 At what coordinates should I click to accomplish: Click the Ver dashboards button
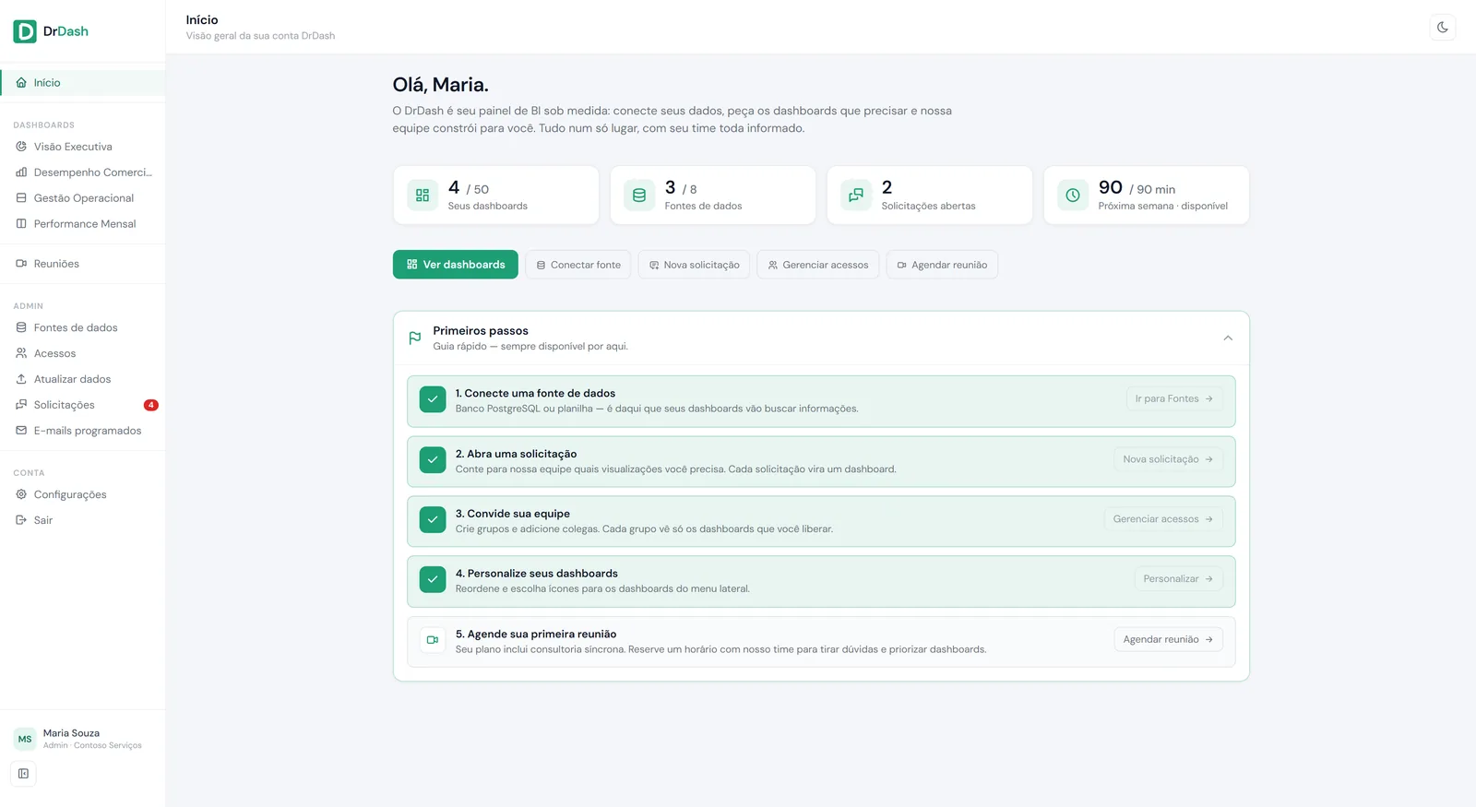click(x=456, y=265)
